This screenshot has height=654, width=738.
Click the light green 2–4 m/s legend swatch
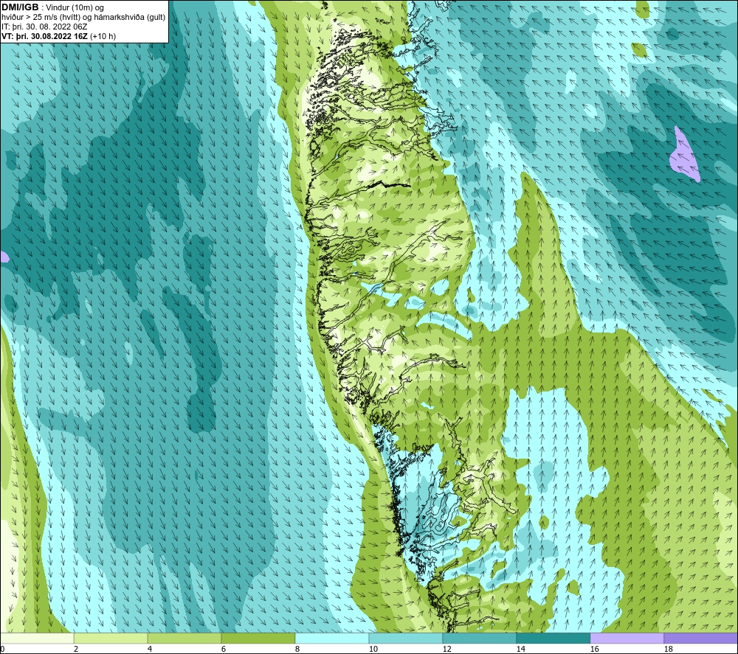click(111, 638)
